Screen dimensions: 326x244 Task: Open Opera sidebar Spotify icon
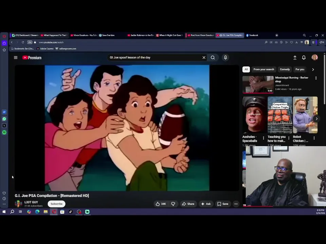(4, 133)
